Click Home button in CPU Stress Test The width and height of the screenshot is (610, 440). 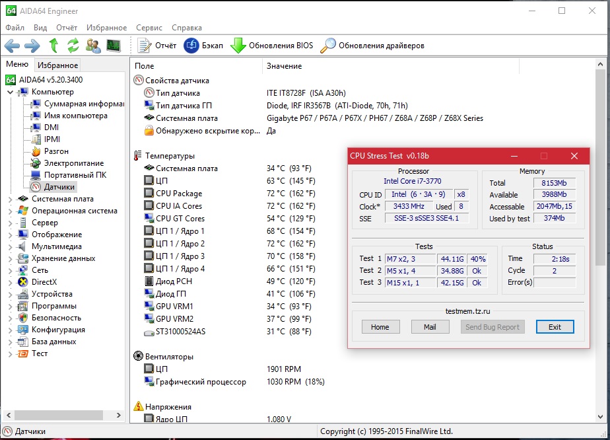pyautogui.click(x=380, y=327)
